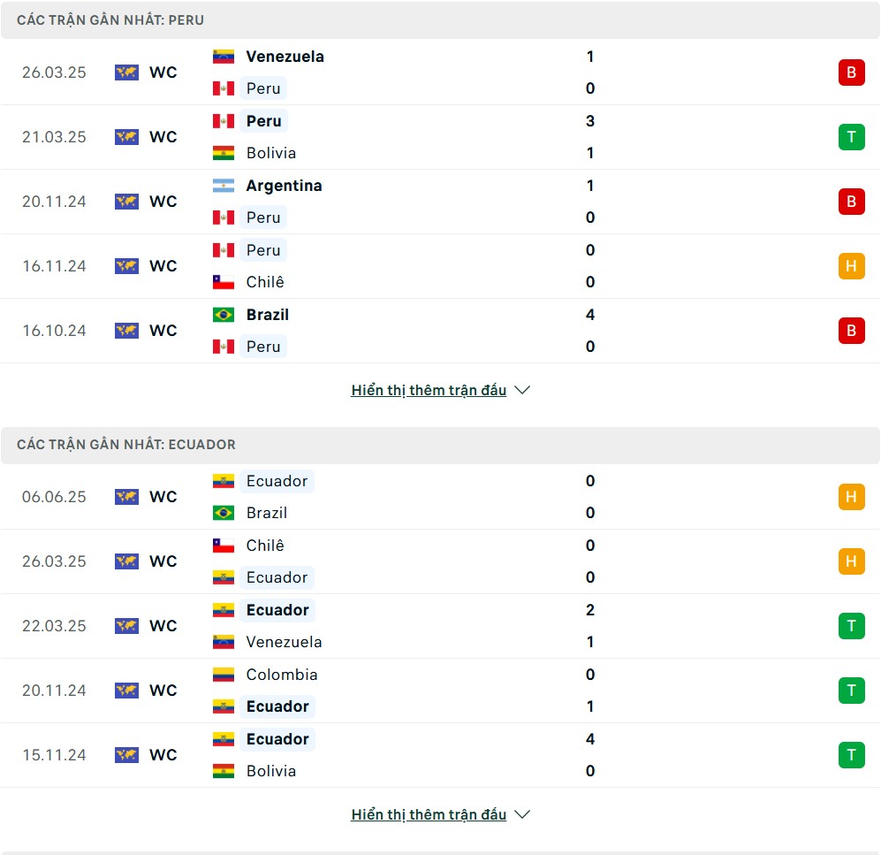Image resolution: width=881 pixels, height=855 pixels.
Task: Click the Colombia flag icon
Action: tap(223, 675)
